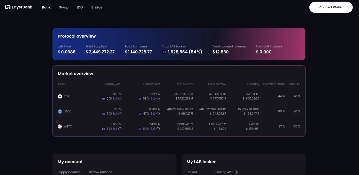Click the Protocol overview heading
Image resolution: width=359 pixels, height=175 pixels.
[77, 36]
